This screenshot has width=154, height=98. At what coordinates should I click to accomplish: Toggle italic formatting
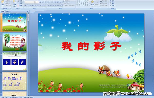(28, 6)
